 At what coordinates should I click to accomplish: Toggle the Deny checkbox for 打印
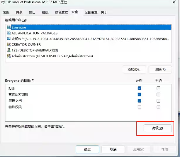point(158,88)
